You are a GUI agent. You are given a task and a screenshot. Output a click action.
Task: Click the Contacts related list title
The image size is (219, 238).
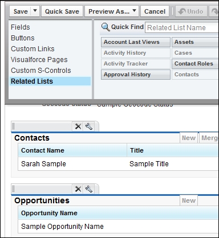tap(32, 138)
